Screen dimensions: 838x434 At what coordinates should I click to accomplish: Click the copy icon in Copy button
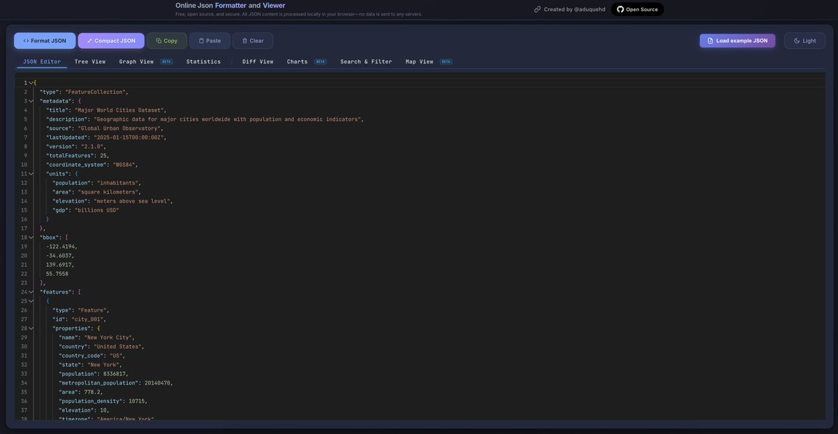pos(159,41)
